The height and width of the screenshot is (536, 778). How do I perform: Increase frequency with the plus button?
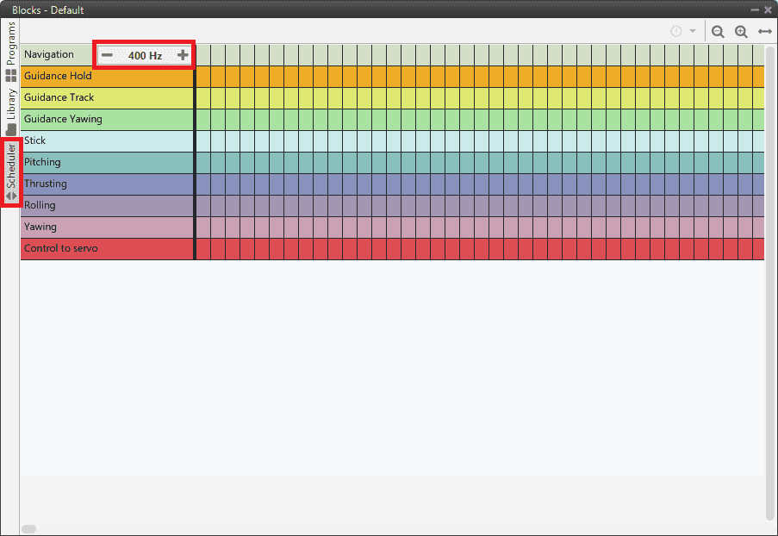183,55
